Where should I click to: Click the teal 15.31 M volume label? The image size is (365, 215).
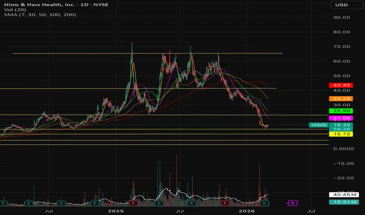click(344, 202)
